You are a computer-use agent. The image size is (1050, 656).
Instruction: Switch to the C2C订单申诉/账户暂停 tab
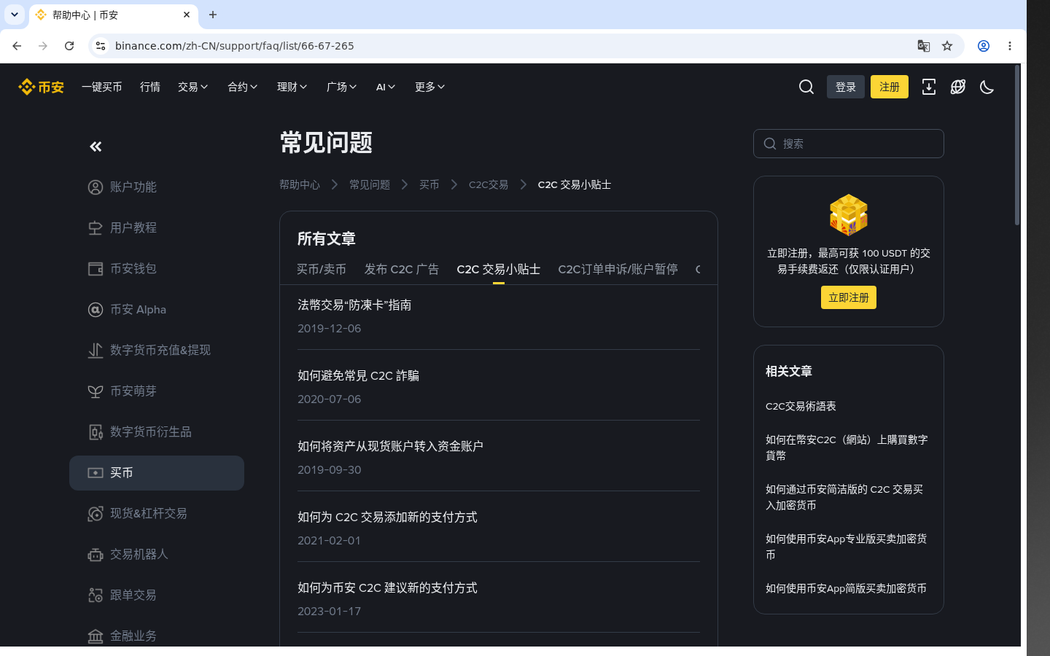(618, 269)
